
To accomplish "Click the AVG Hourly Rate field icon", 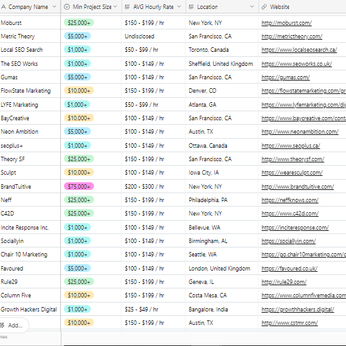I will click(x=127, y=7).
